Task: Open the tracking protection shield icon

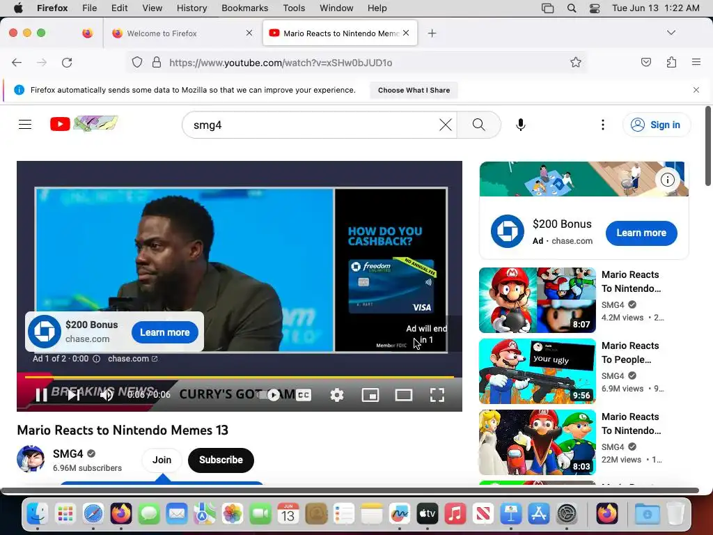Action: pos(137,62)
